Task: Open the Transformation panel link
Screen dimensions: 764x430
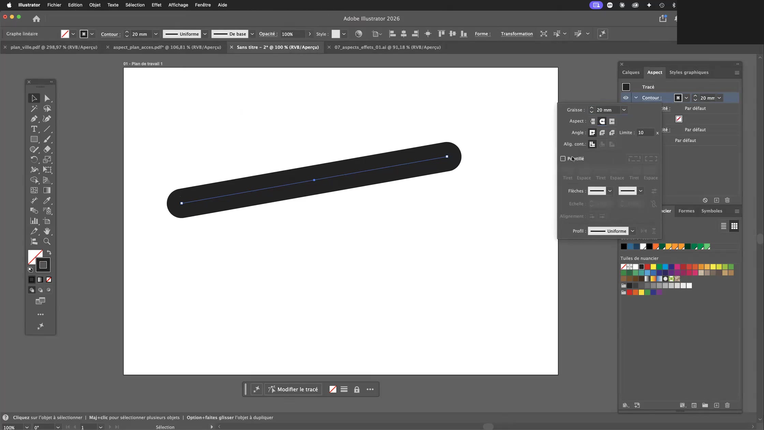Action: 517,34
